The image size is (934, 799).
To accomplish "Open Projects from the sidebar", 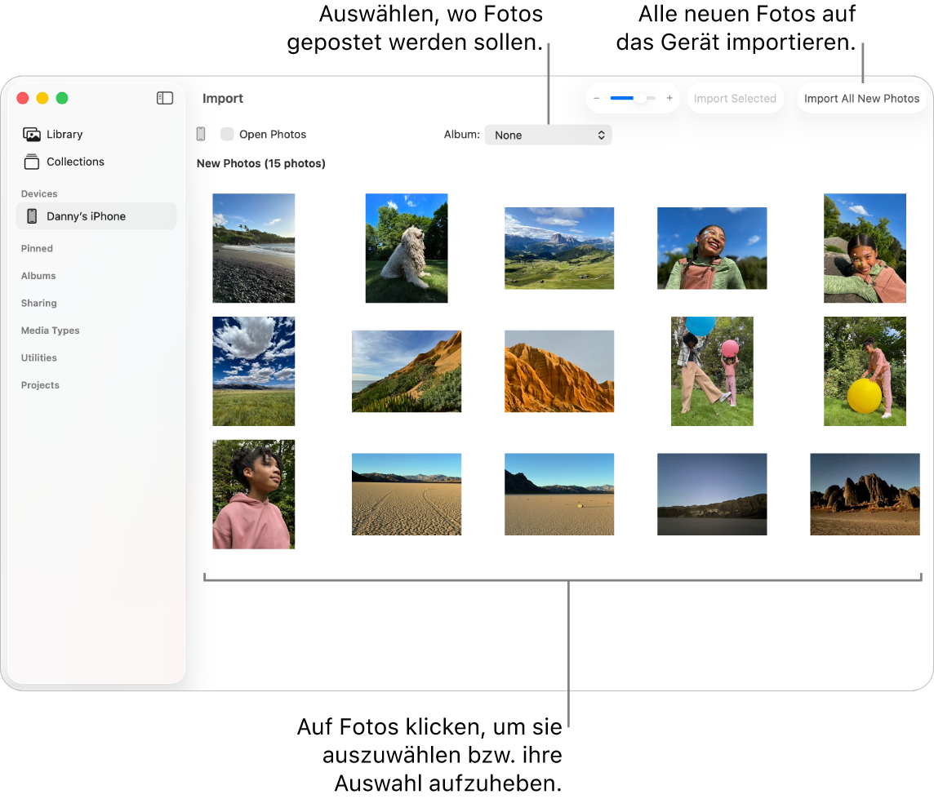I will point(40,385).
